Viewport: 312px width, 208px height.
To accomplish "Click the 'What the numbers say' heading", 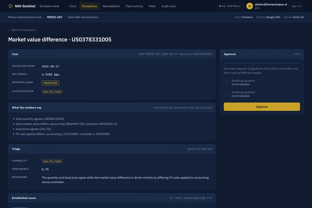I will coord(27,108).
